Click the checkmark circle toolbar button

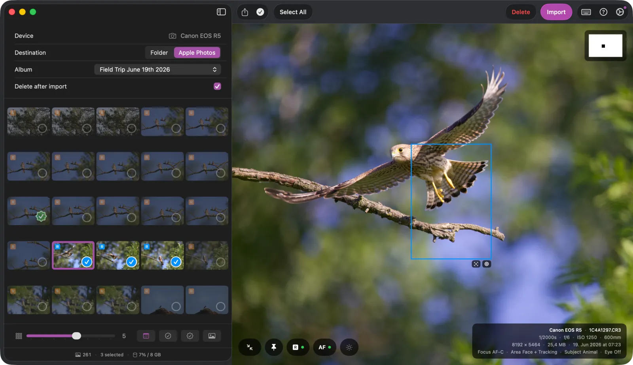click(260, 12)
